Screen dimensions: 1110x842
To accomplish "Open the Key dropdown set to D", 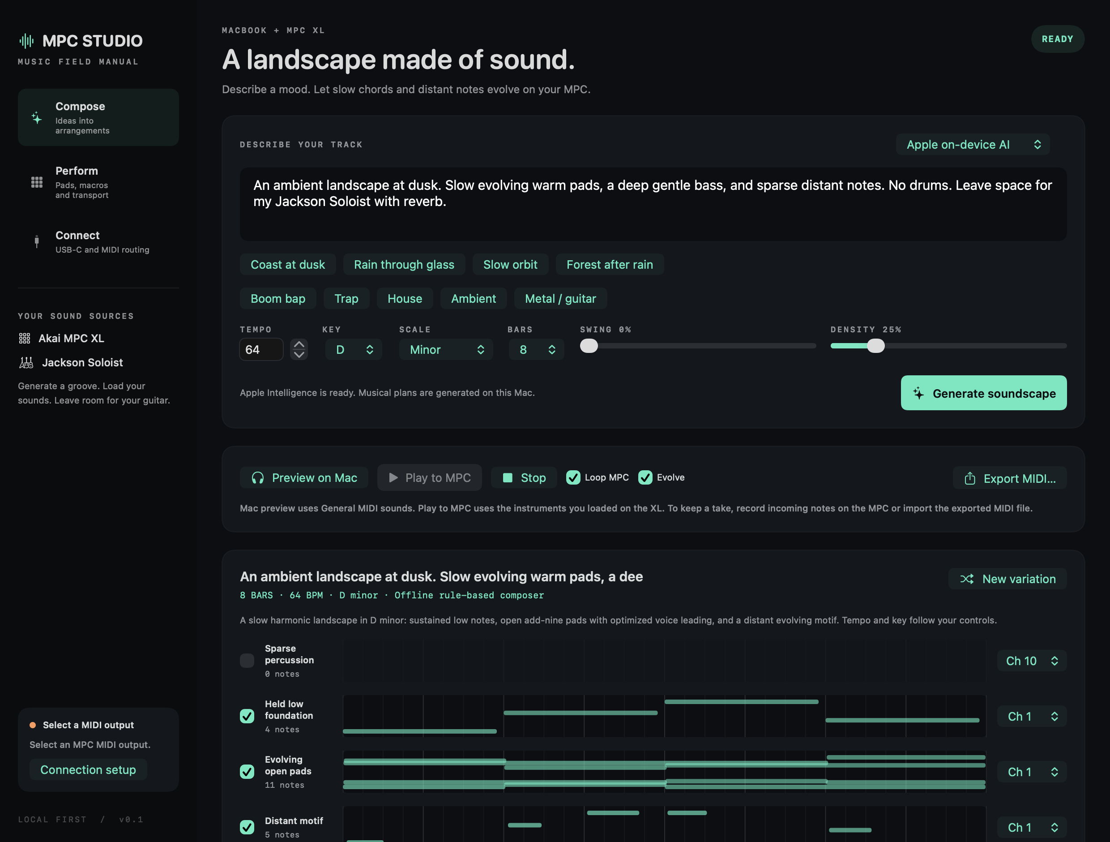I will pyautogui.click(x=354, y=349).
